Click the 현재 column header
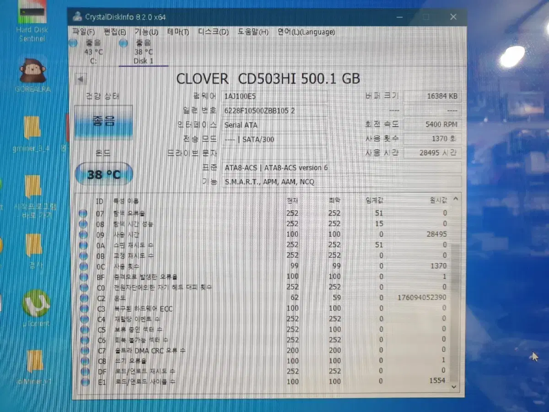 pyautogui.click(x=291, y=201)
